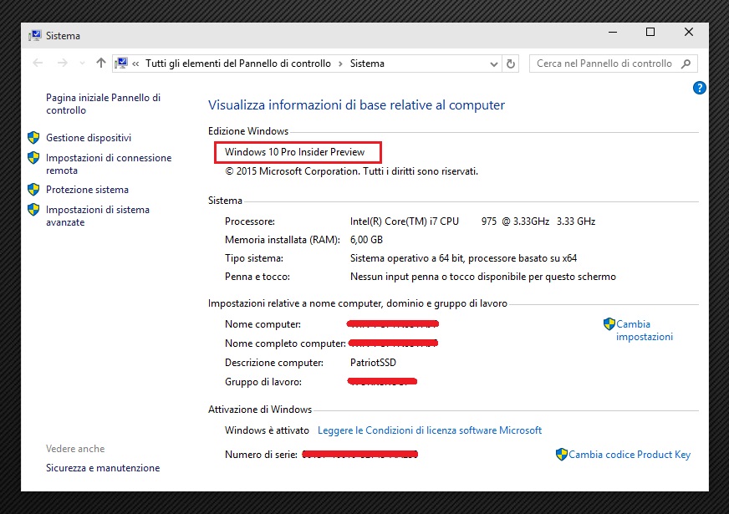The height and width of the screenshot is (514, 729).
Task: Click the shield icon beside Protezione sistema
Action: pyautogui.click(x=33, y=190)
